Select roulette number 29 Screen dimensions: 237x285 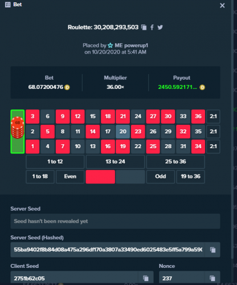point(168,132)
